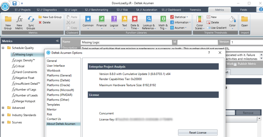Open the Acumen functions dropdown

pyautogui.click(x=179, y=28)
